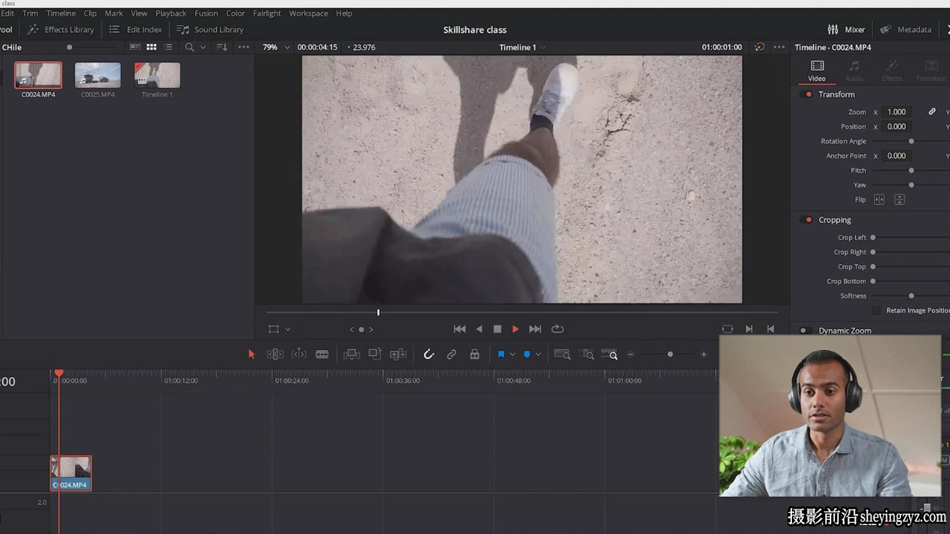Toggle timeline Snapping magnet
Image resolution: width=950 pixels, height=534 pixels.
tap(429, 355)
